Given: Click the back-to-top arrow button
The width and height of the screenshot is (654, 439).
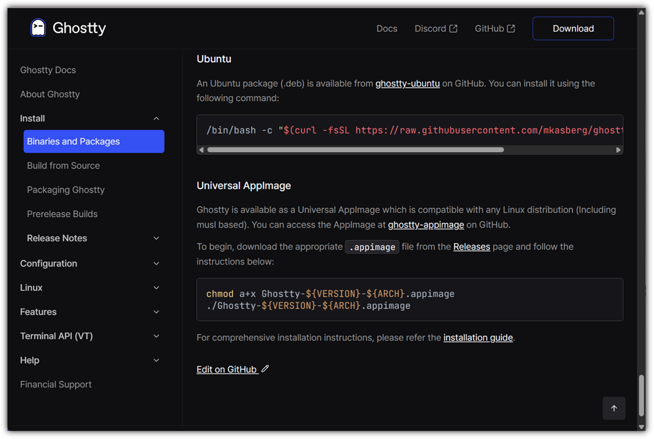Looking at the screenshot, I should tap(614, 408).
